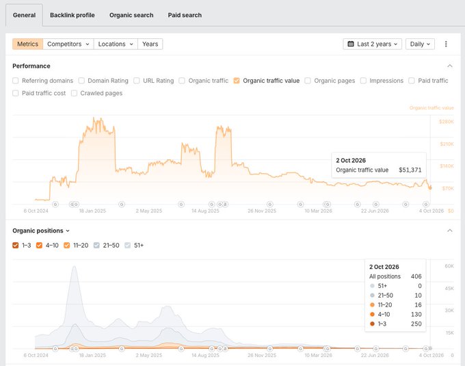Screen dimensions: 465x366
Task: Click the 51+ tooltip row showing 0
Action: 395,286
